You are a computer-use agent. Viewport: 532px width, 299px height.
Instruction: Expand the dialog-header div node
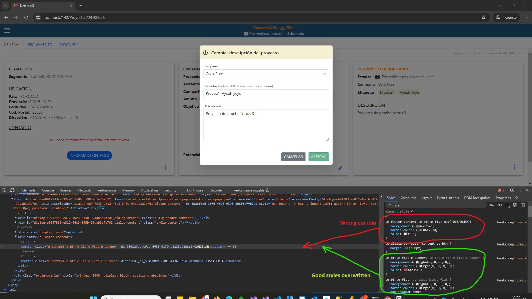click(x=16, y=218)
